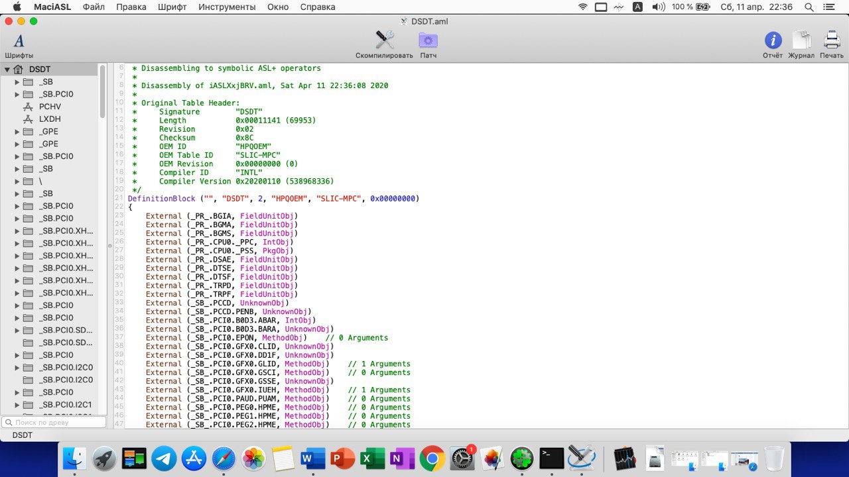Click DSDT in the bottom path bar
Screen dimensions: 849x477
(x=23, y=435)
